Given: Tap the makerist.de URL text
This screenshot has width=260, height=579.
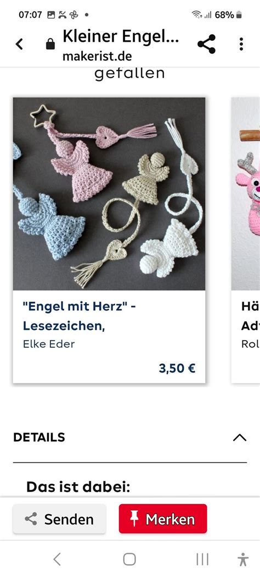Looking at the screenshot, I should point(97,57).
